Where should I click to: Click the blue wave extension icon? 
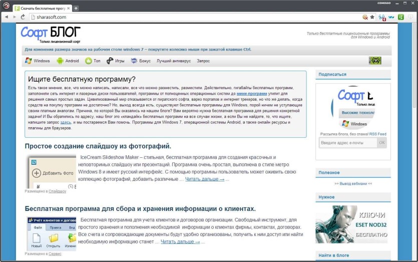[391, 17]
